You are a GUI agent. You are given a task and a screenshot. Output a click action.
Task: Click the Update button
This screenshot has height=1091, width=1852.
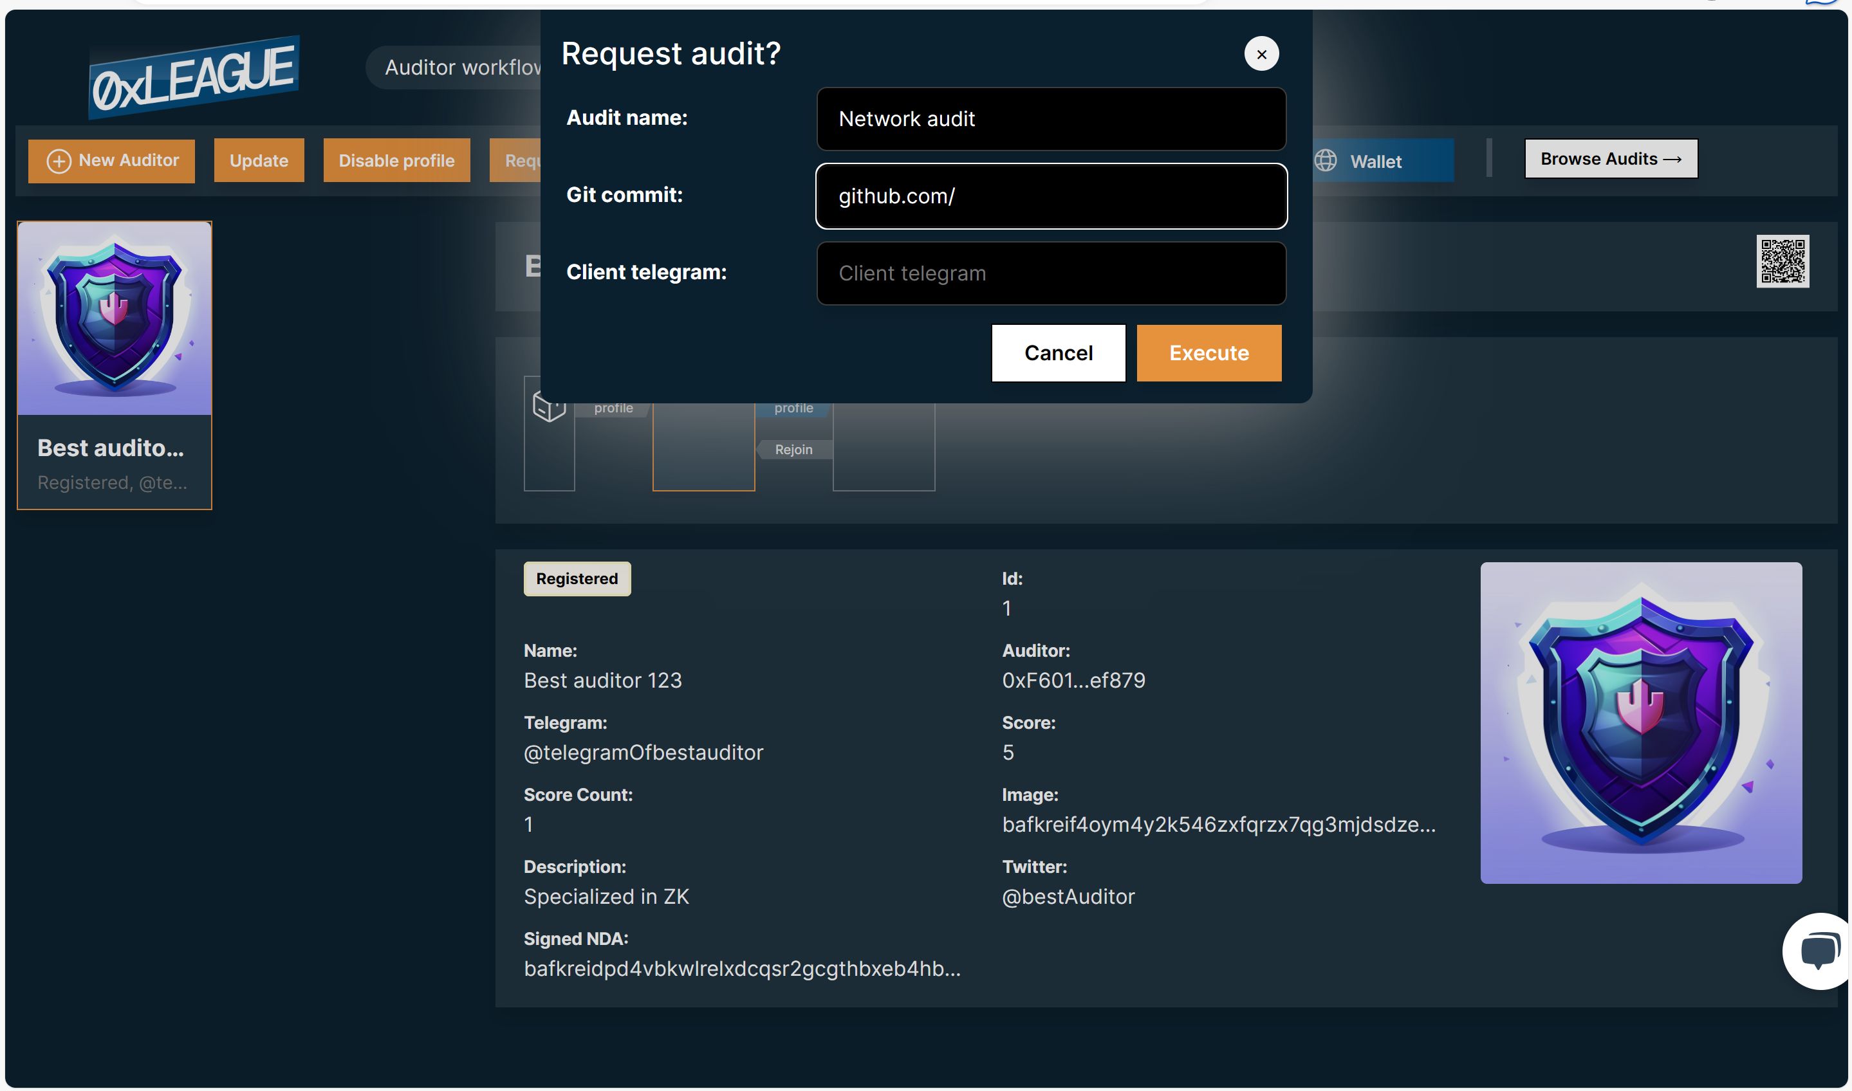259,160
